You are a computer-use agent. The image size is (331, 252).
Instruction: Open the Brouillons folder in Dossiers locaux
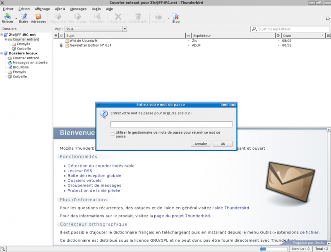(x=21, y=67)
